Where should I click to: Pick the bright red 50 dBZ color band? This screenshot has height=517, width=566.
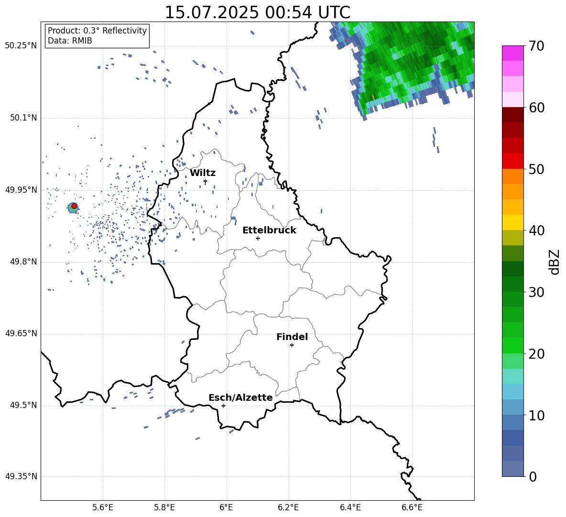[x=512, y=161]
